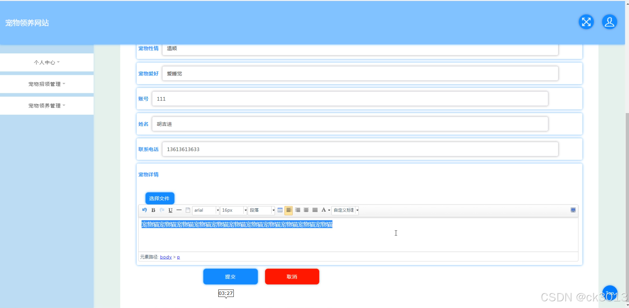This screenshot has width=629, height=308.
Task: Click the highlighted 宠物猫 text in editor
Action: tap(237, 224)
